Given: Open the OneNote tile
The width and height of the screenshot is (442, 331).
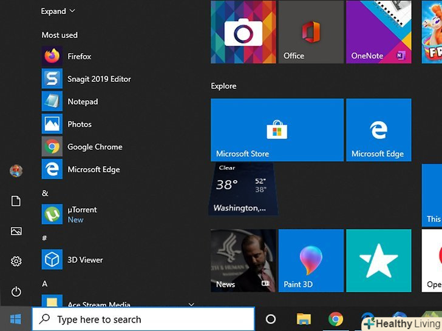Looking at the screenshot, I should coord(378,33).
